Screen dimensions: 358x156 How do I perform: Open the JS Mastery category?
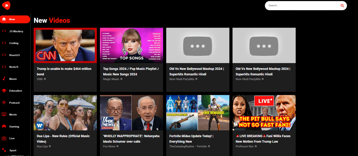tap(16, 31)
